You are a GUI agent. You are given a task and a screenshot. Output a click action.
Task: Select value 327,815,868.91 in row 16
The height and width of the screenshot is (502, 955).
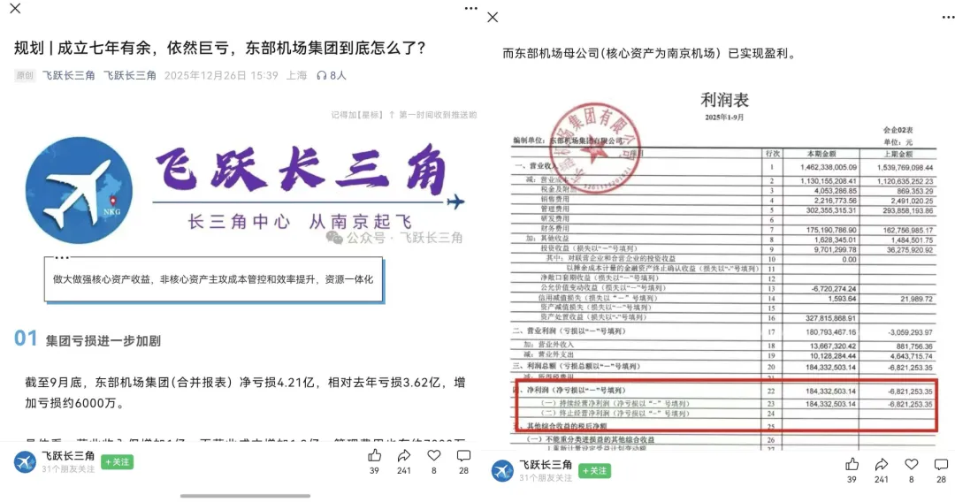(830, 318)
